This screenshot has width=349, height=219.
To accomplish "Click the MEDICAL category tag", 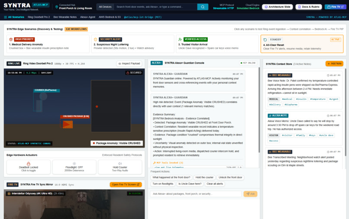I will point(274,99).
